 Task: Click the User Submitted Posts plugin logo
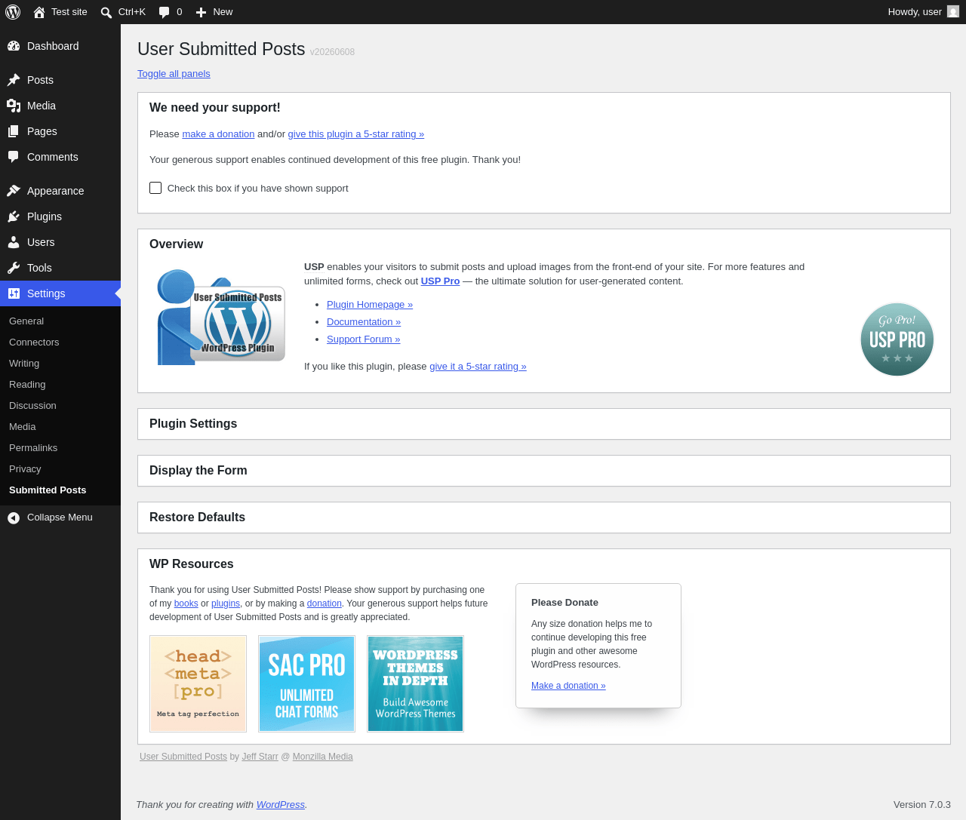220,317
